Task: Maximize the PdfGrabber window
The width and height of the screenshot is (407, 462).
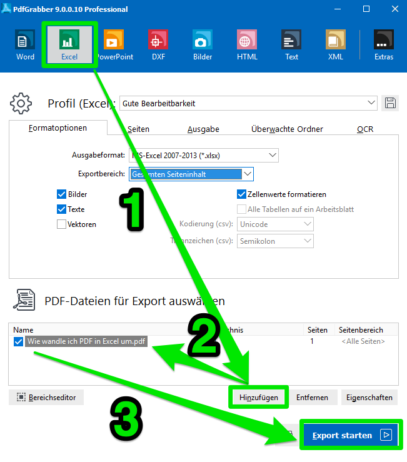Action: 366,9
